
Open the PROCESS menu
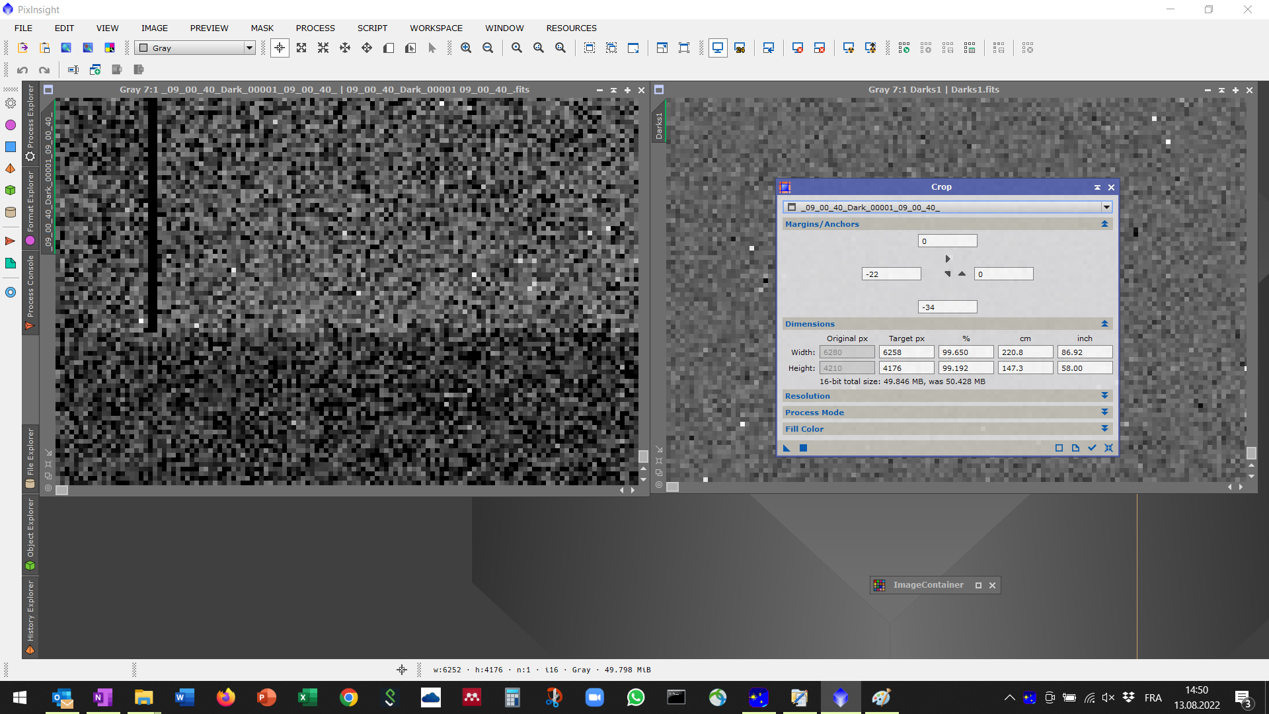point(315,28)
